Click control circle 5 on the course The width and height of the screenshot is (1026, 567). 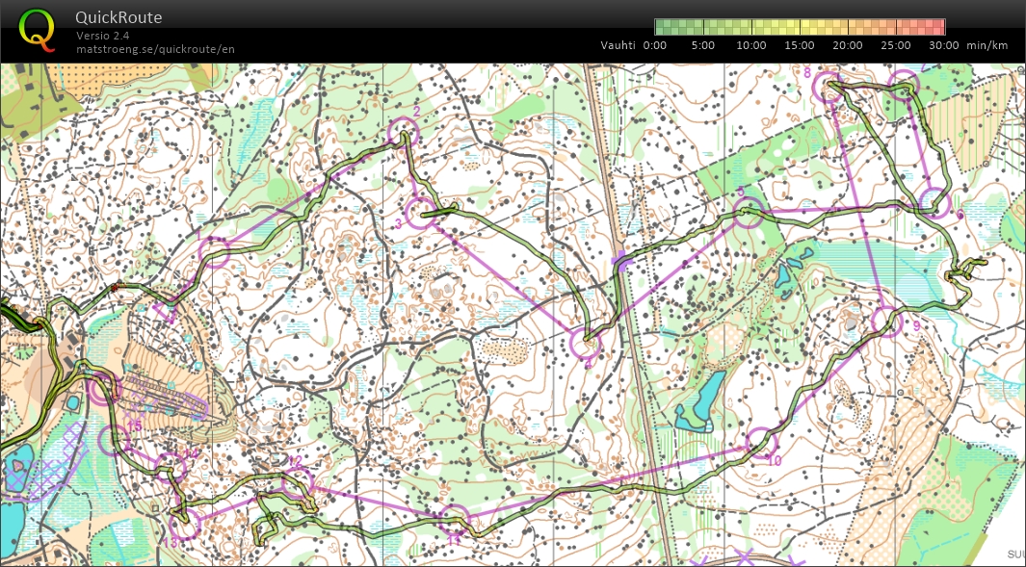pyautogui.click(x=749, y=212)
